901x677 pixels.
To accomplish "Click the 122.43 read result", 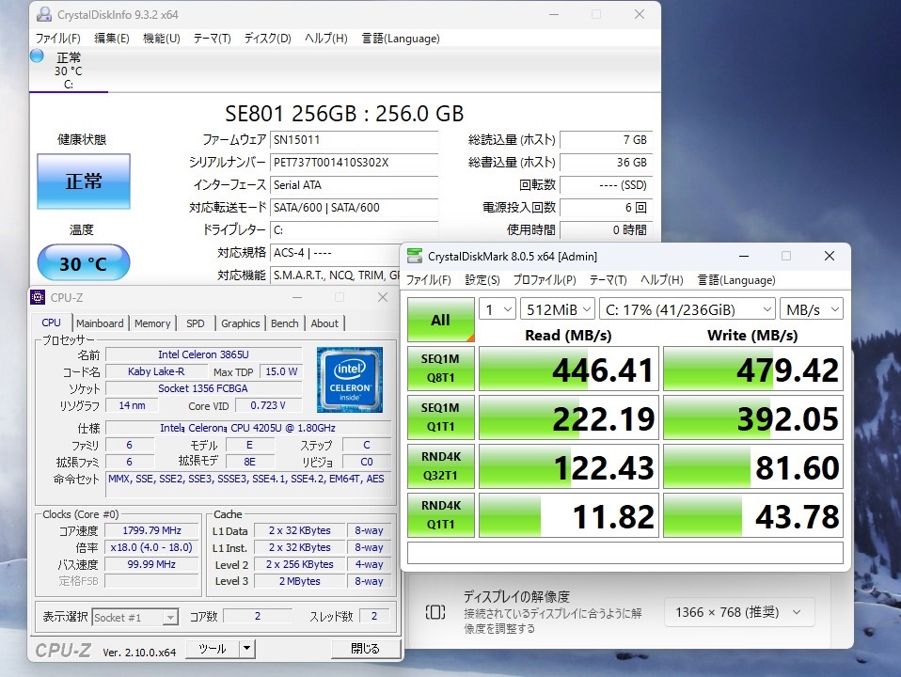I will (x=569, y=466).
